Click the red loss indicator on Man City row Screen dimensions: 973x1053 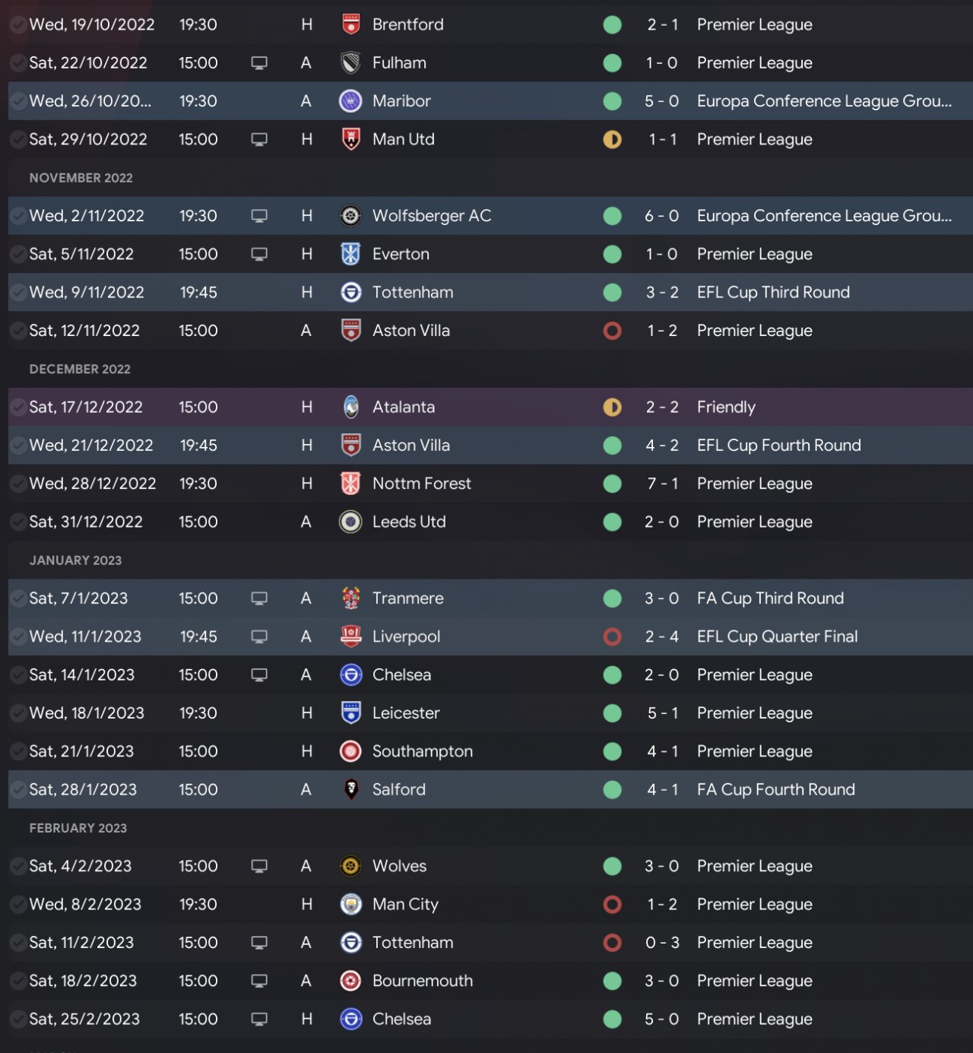[x=612, y=904]
